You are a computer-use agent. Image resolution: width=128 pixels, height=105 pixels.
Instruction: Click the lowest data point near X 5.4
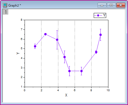tap(69, 71)
